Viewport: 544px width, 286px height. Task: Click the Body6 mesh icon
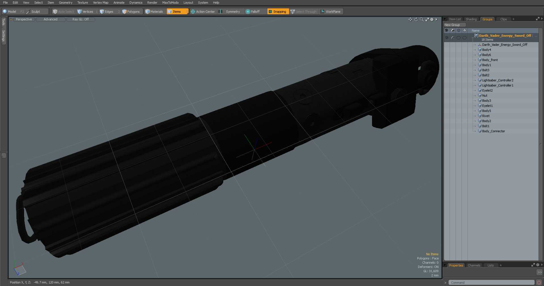point(480,55)
